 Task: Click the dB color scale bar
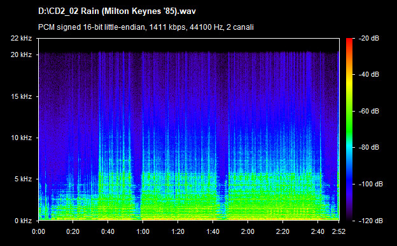(349, 129)
